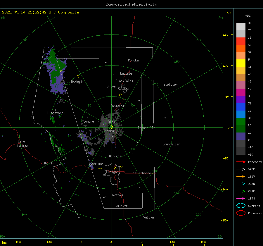Select the magenta 42 dBZ color swatch
Viewport: 263px width, 246px height.
[x=241, y=92]
